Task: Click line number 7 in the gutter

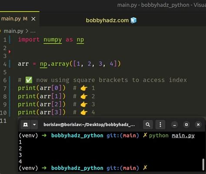Action: tap(5, 88)
